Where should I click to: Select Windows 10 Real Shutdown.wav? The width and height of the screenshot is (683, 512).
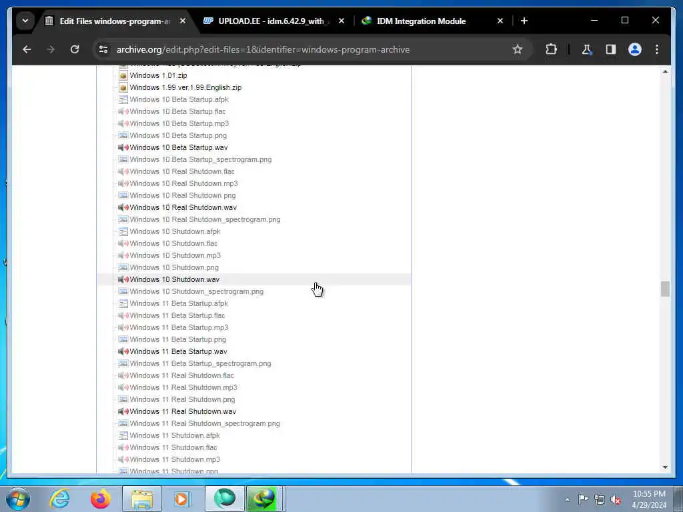pos(183,208)
